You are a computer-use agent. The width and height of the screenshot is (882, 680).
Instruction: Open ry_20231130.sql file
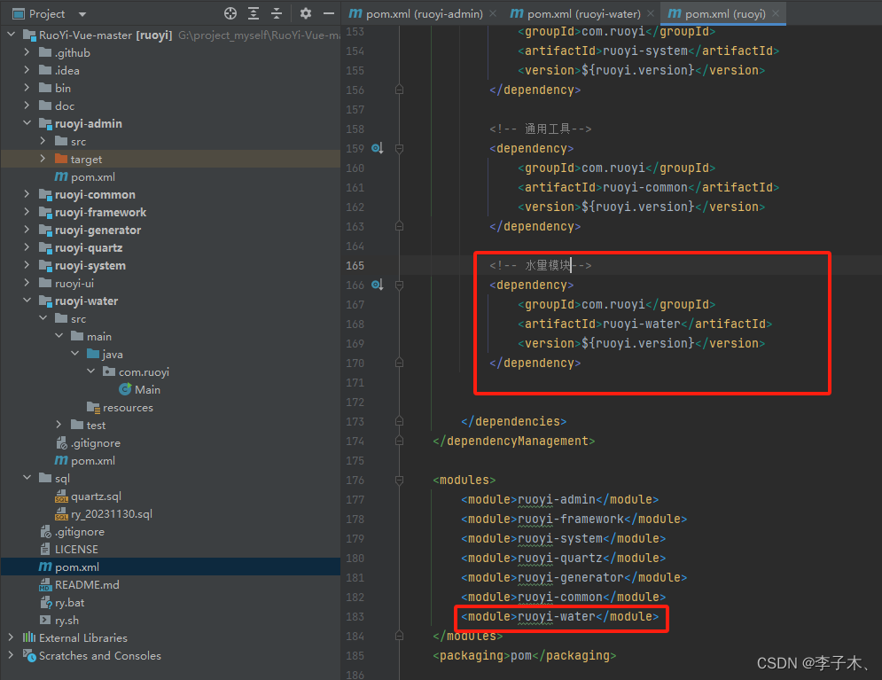[112, 513]
